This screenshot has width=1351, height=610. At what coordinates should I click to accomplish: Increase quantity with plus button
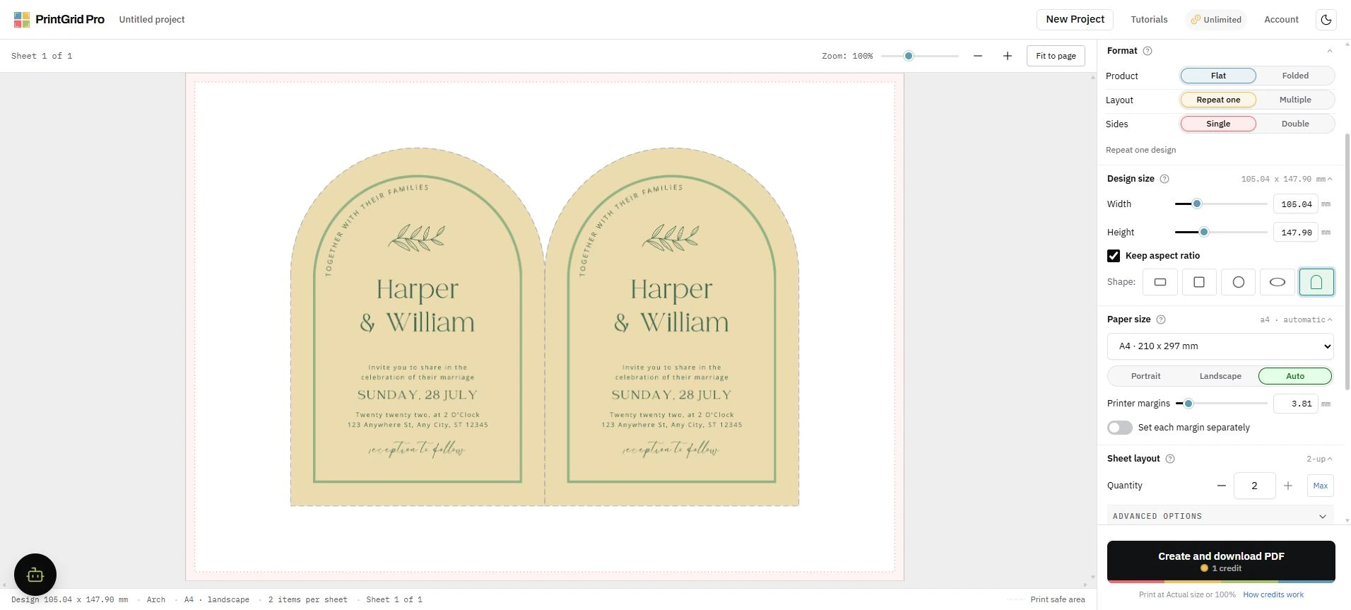[1288, 486]
